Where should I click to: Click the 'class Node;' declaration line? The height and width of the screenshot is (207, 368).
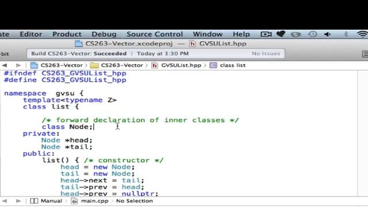(67, 127)
